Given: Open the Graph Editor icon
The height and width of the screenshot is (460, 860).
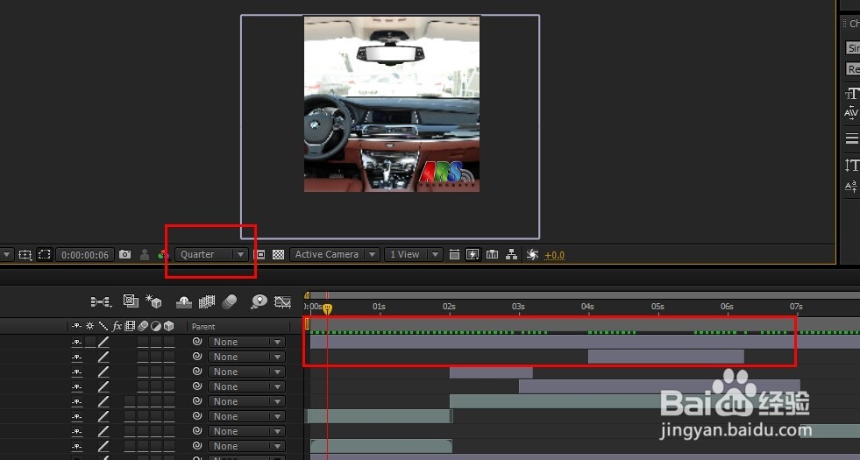Looking at the screenshot, I should pyautogui.click(x=282, y=301).
